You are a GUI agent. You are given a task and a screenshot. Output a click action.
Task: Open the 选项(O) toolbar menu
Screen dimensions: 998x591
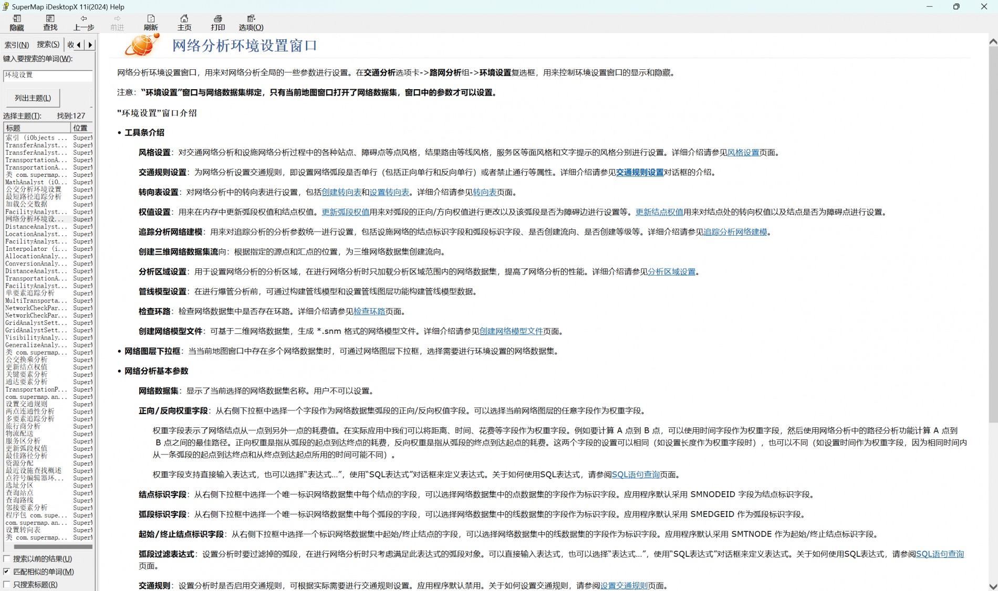[x=251, y=23]
